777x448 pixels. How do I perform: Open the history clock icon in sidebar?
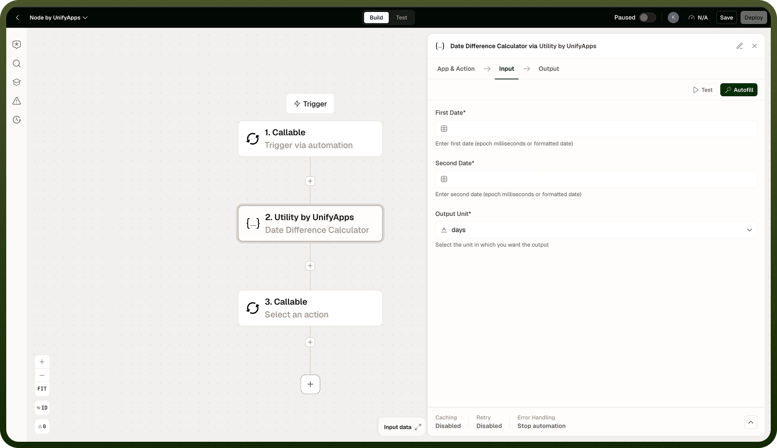(x=17, y=120)
